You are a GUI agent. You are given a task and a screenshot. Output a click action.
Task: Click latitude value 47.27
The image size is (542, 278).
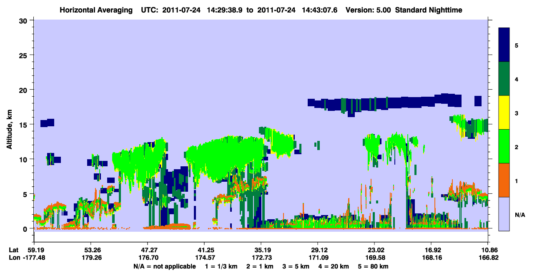(148, 250)
